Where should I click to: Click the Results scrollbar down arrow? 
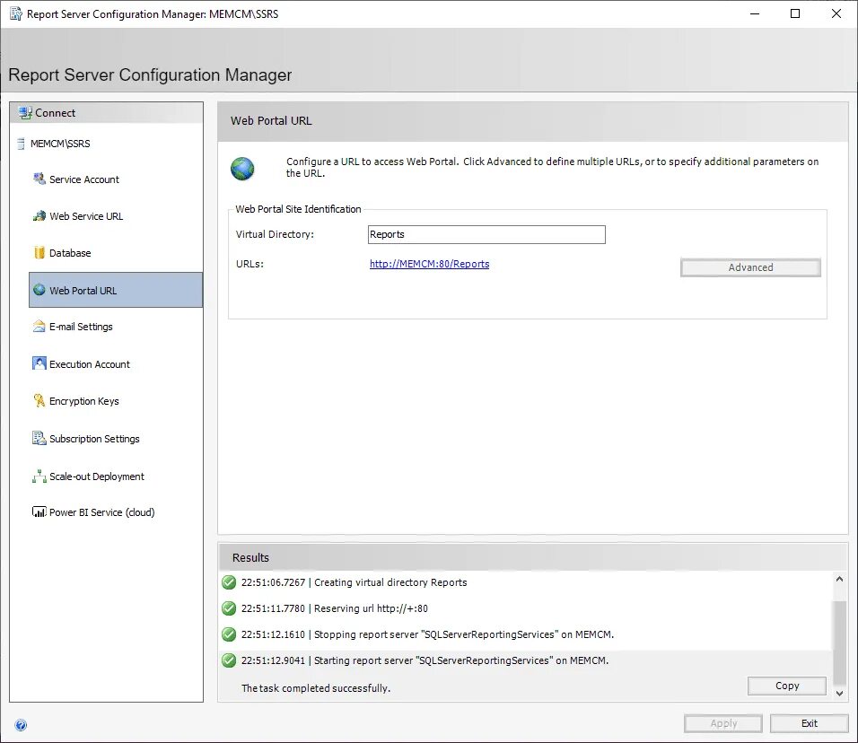(838, 692)
